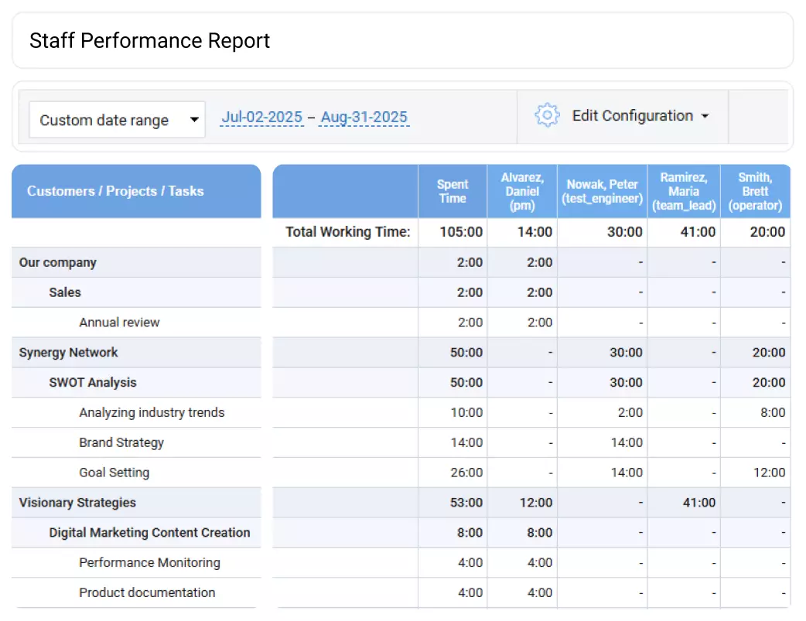This screenshot has width=806, height=621.
Task: Click the Alvarez, Daniel (pm) column header
Action: [522, 191]
